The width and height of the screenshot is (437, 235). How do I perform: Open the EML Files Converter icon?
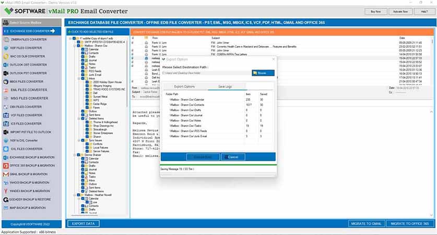coord(6,90)
